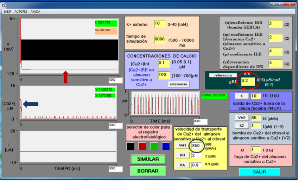Viewport: 299px width, 181px height.
Task: Select the red trace color swatch
Action: [143, 146]
